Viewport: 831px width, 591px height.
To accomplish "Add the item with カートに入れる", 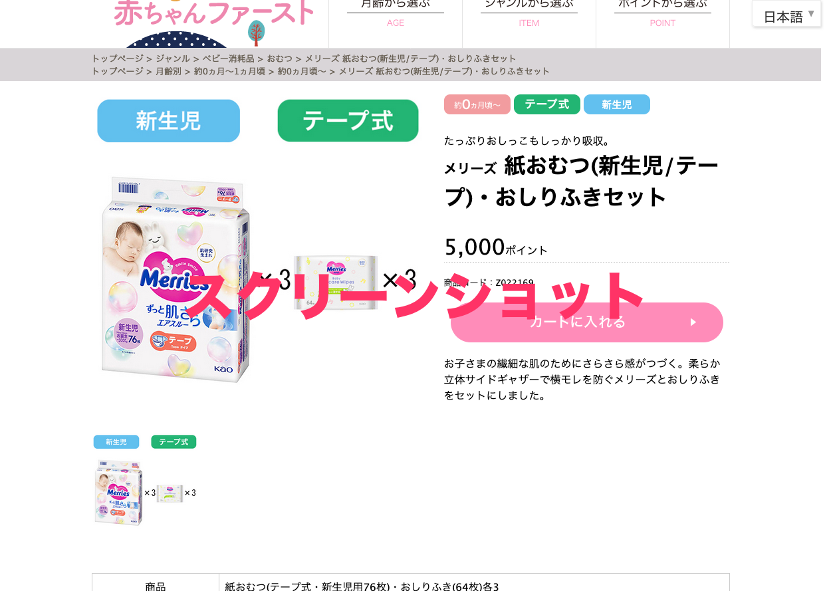I will [x=587, y=322].
